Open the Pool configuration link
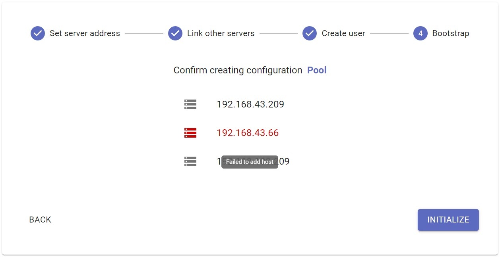This screenshot has height=257, width=500. tap(317, 70)
